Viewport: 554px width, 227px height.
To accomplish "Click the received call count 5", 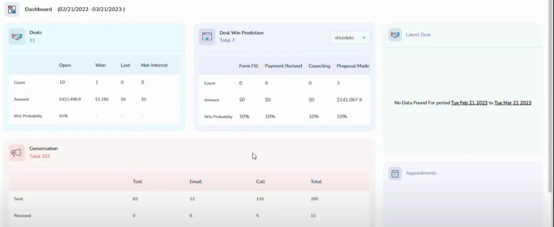I will pos(258,215).
